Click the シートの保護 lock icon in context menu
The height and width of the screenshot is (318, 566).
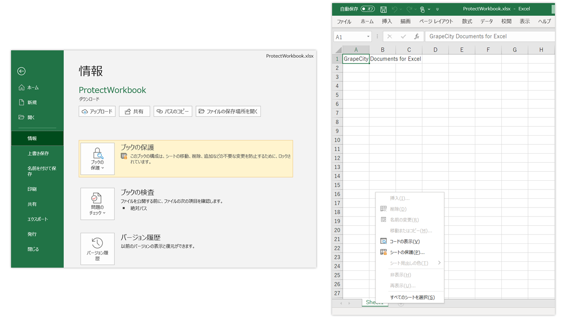[383, 252]
